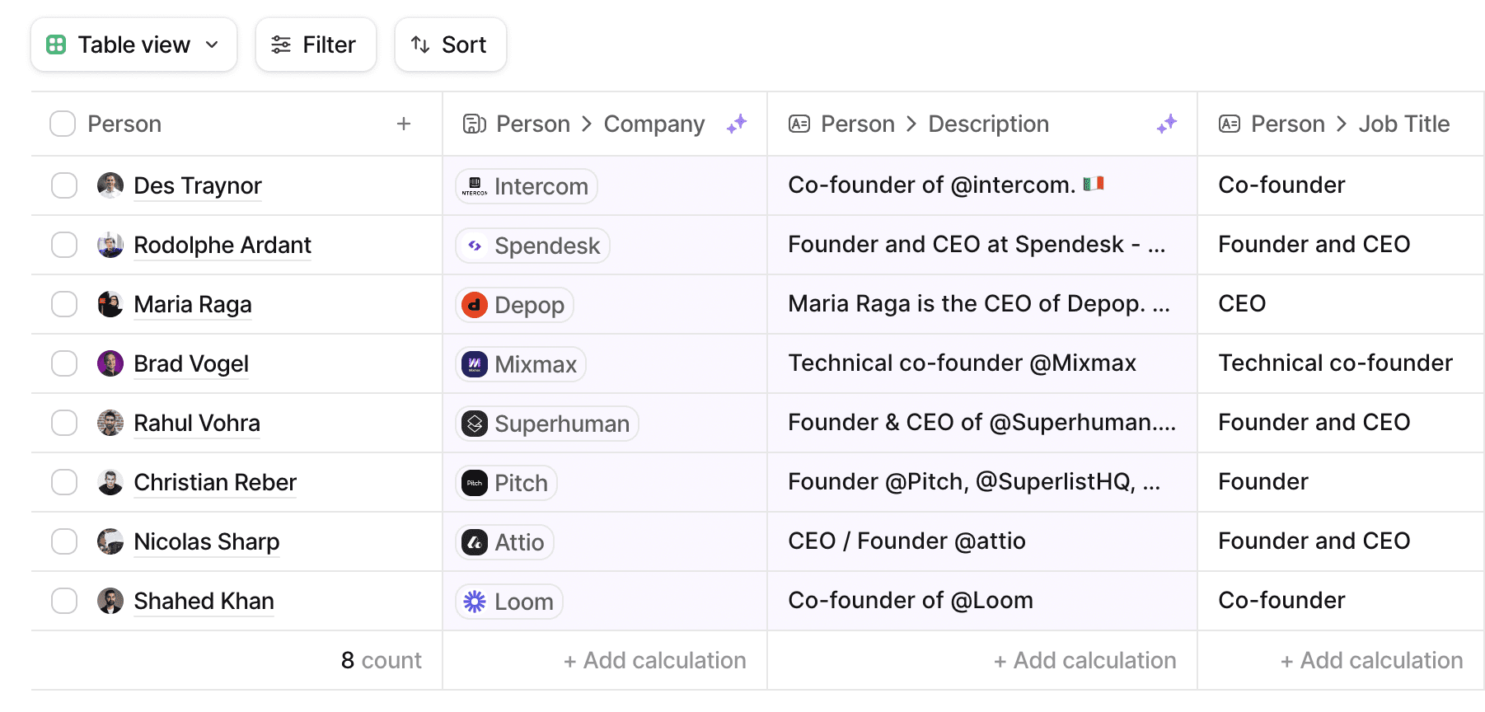Click Christian Reber's avatar
Viewport: 1485px width, 712px height.
(x=110, y=482)
